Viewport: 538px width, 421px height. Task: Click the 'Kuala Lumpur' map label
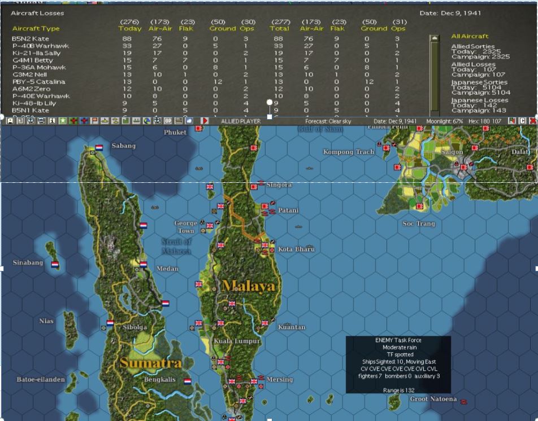coord(237,341)
